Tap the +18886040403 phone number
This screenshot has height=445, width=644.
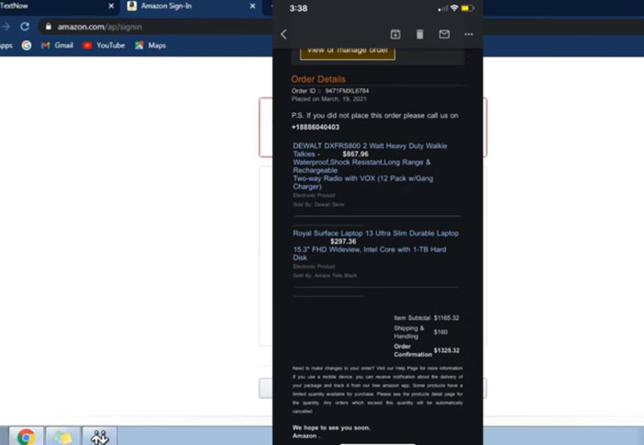(316, 127)
